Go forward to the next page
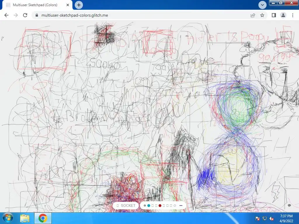 16,15
